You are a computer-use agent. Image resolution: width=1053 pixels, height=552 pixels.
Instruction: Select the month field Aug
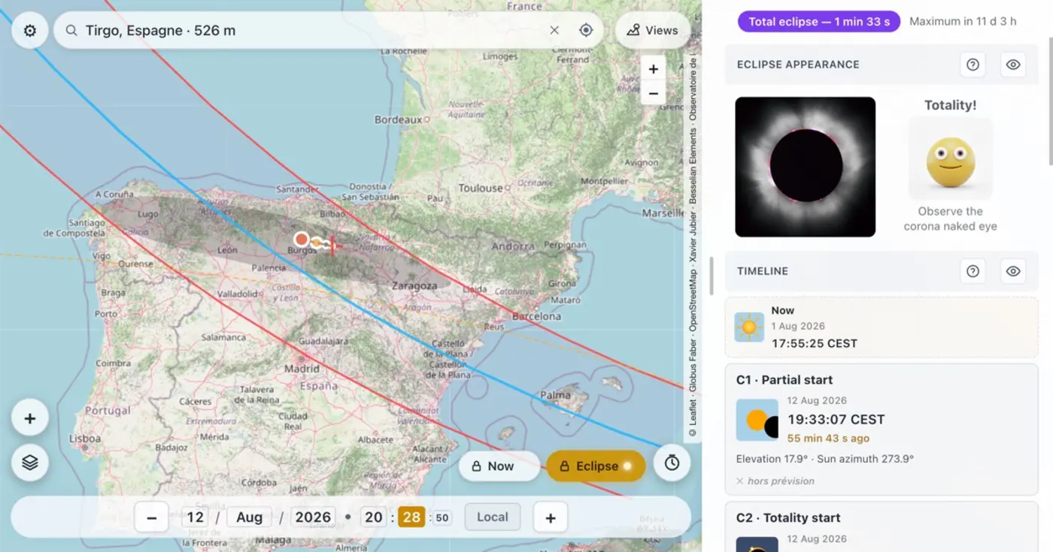point(249,517)
